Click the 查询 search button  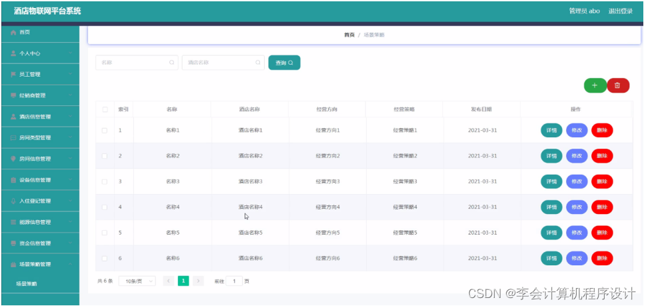coord(284,63)
